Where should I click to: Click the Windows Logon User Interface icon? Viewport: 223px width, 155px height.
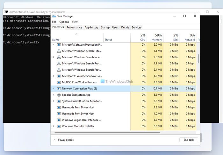point(59,120)
